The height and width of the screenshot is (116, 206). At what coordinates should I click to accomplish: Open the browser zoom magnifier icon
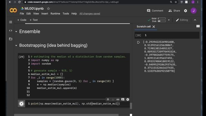pyautogui.click(x=171, y=2)
